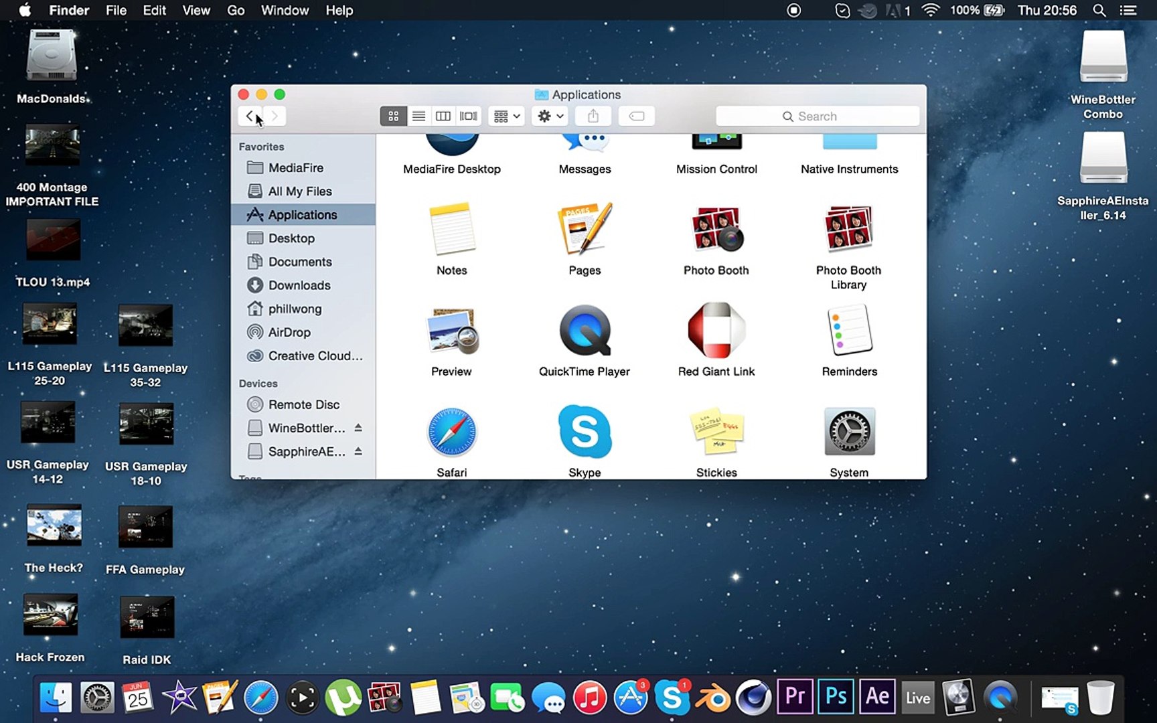This screenshot has width=1157, height=723.
Task: Click the Finder Search field
Action: click(x=817, y=116)
